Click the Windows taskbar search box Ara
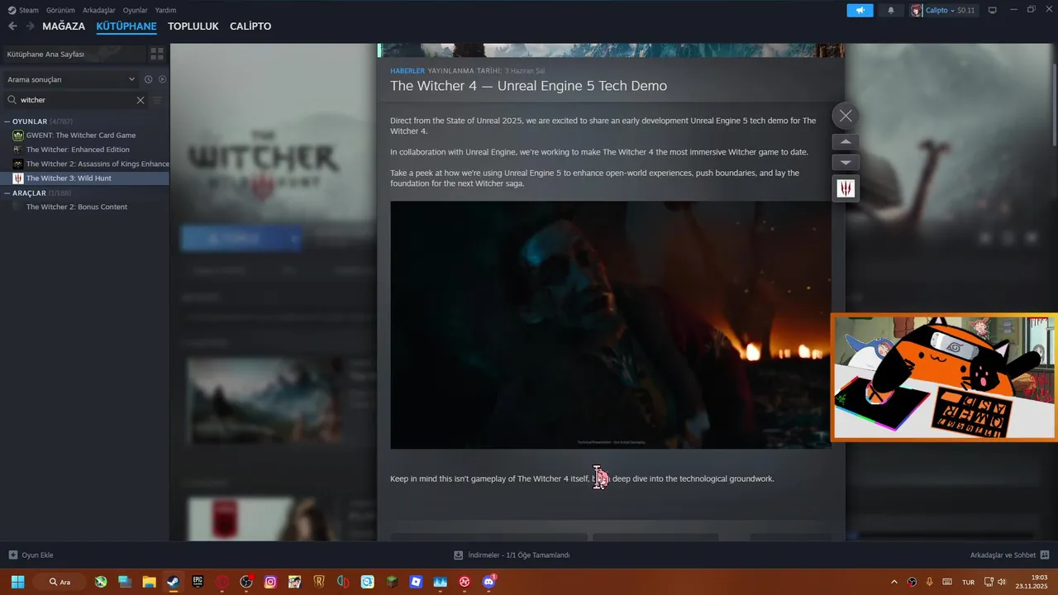Screen dimensions: 1058x595 click(60, 582)
